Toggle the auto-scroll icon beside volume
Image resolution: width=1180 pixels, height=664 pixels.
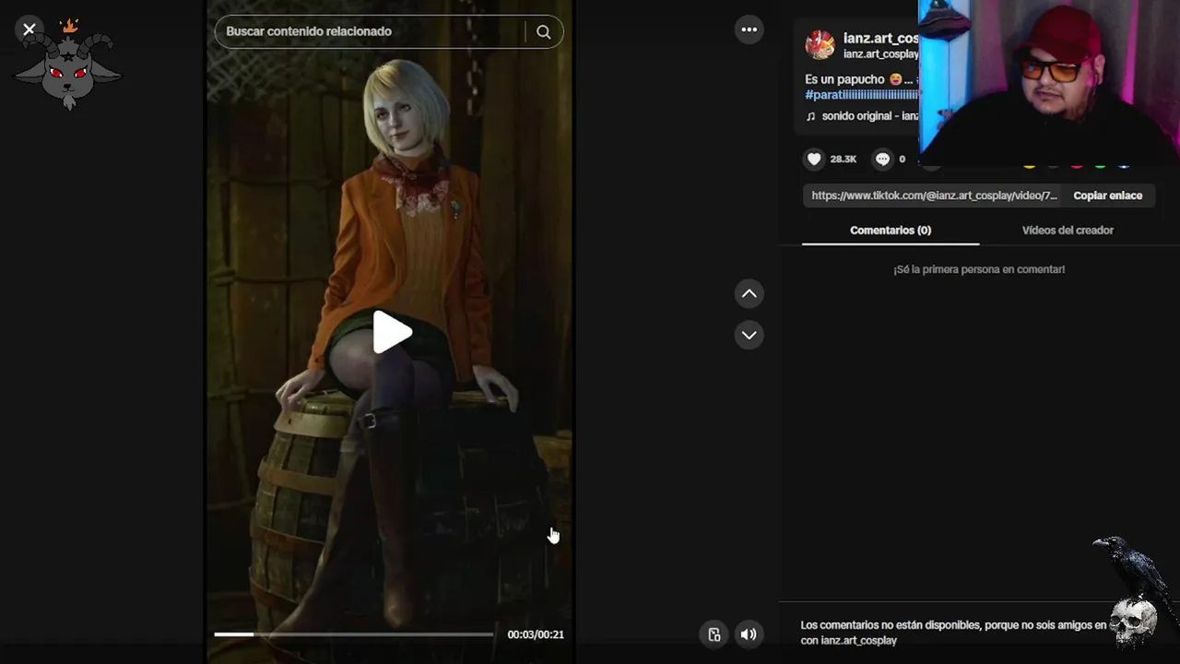pyautogui.click(x=714, y=634)
